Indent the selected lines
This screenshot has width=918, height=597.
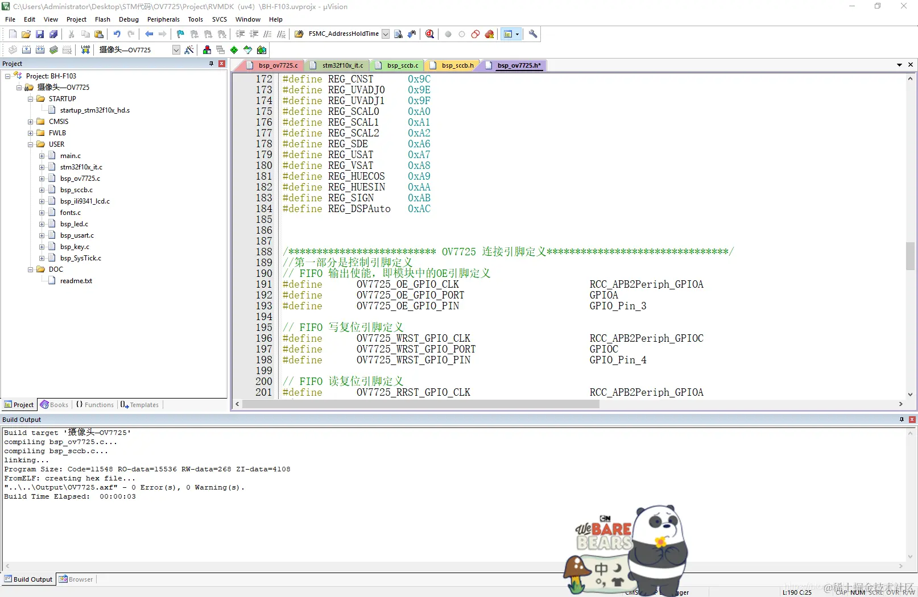pyautogui.click(x=241, y=34)
